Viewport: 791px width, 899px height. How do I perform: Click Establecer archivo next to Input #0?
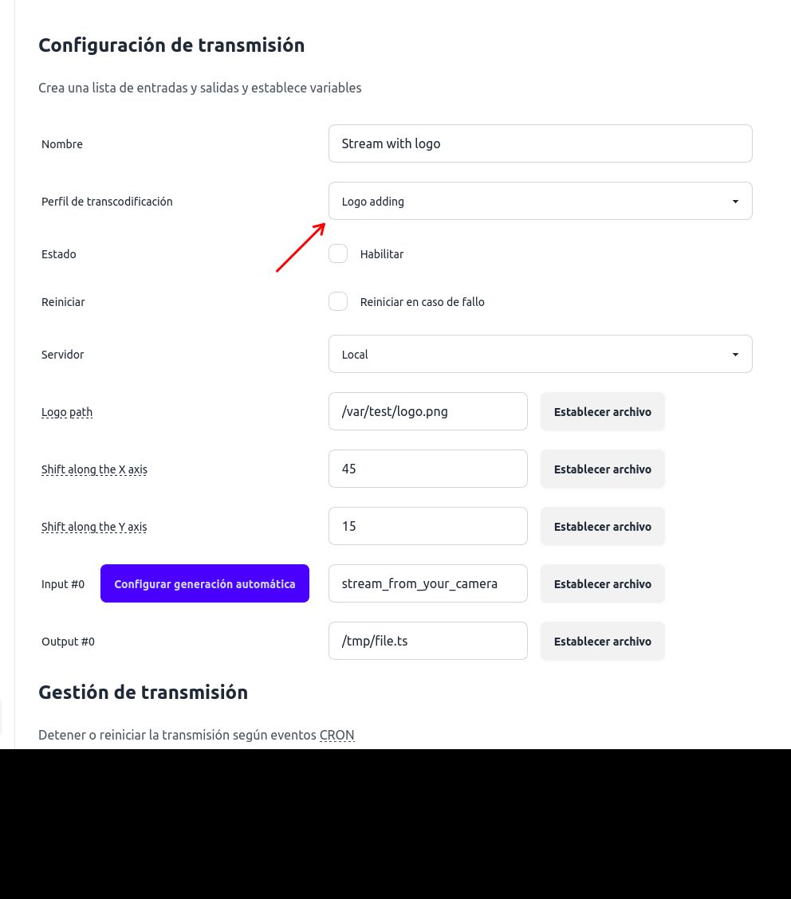tap(602, 583)
